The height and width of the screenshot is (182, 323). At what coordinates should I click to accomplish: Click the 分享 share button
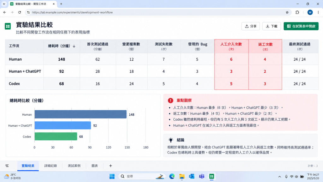tap(250, 26)
